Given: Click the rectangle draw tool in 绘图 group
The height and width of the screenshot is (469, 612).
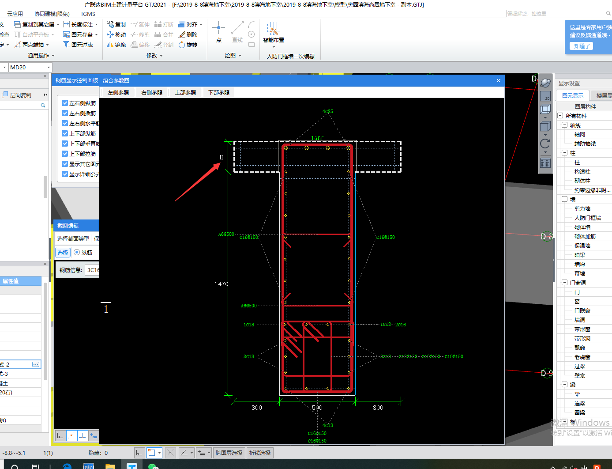Looking at the screenshot, I should click(x=252, y=45).
